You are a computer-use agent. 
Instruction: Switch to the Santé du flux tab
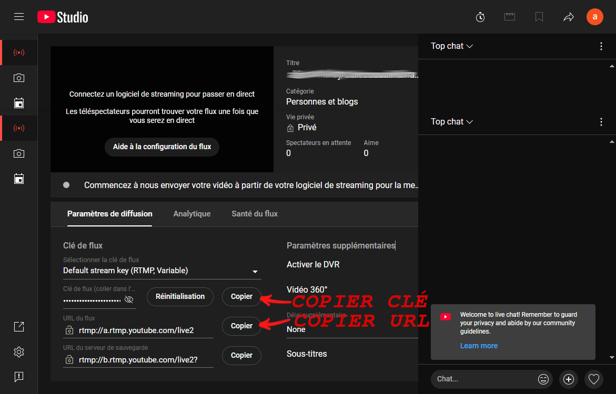(255, 214)
